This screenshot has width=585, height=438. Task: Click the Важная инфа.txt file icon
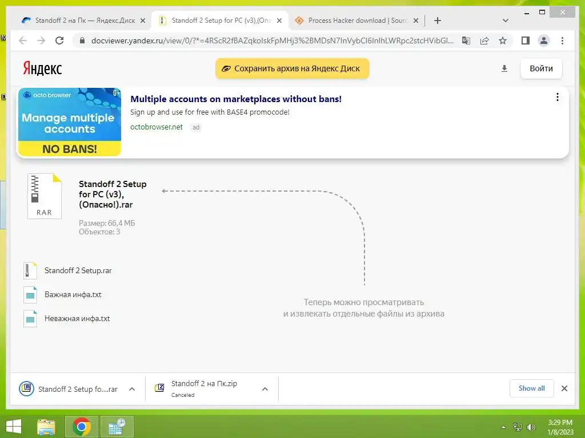pos(30,295)
